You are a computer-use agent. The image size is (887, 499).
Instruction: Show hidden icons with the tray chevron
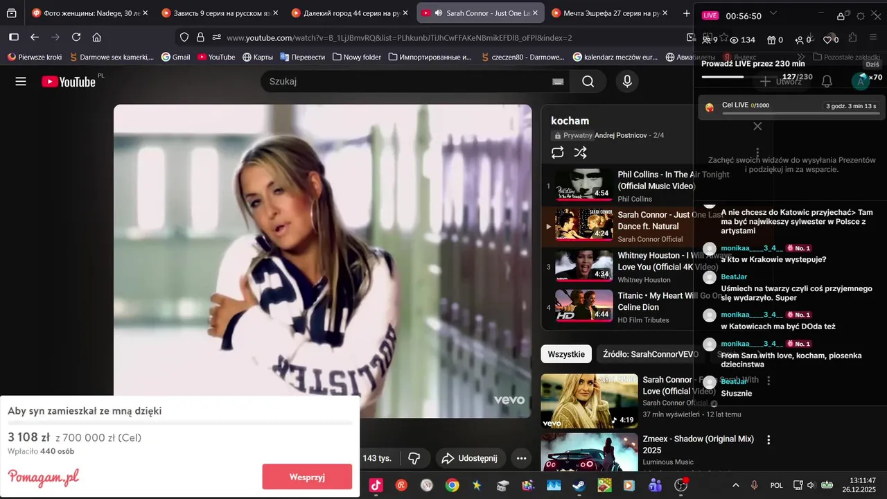(736, 485)
